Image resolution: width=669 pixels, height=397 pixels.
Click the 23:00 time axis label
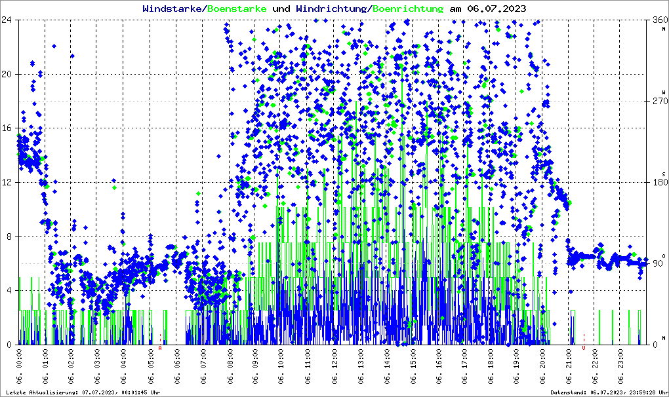click(x=622, y=366)
